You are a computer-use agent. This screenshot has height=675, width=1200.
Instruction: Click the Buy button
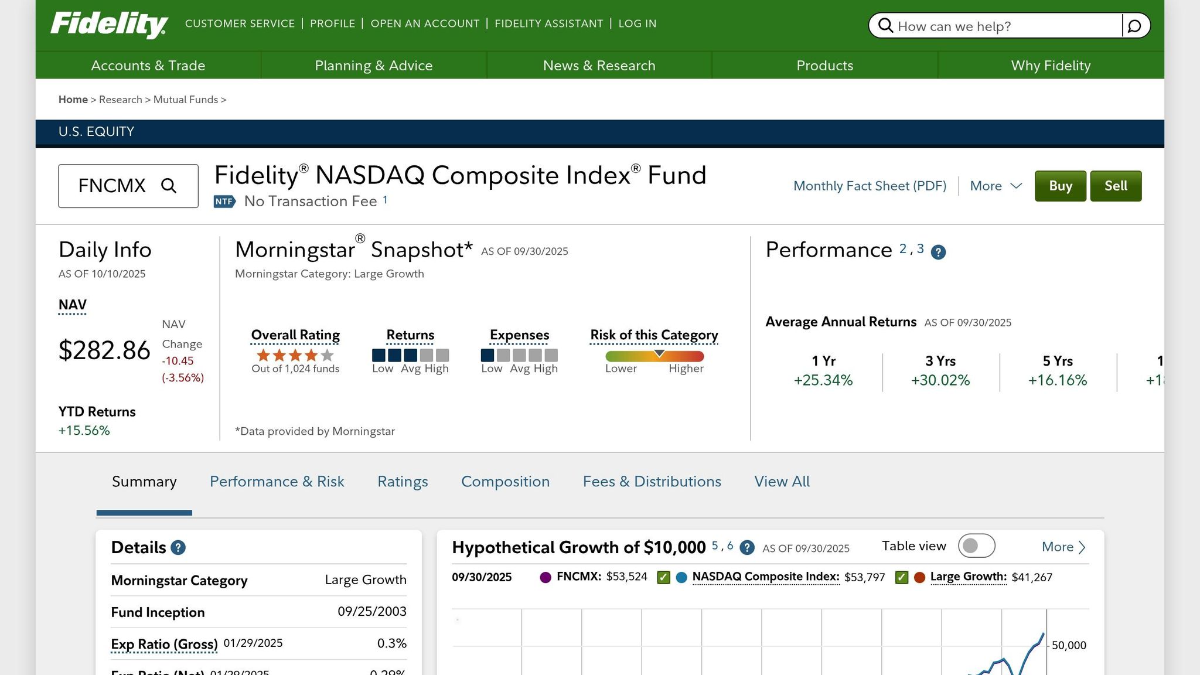click(1060, 186)
